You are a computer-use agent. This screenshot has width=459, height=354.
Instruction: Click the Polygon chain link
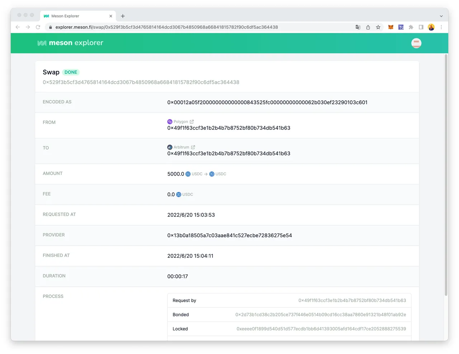pos(181,122)
